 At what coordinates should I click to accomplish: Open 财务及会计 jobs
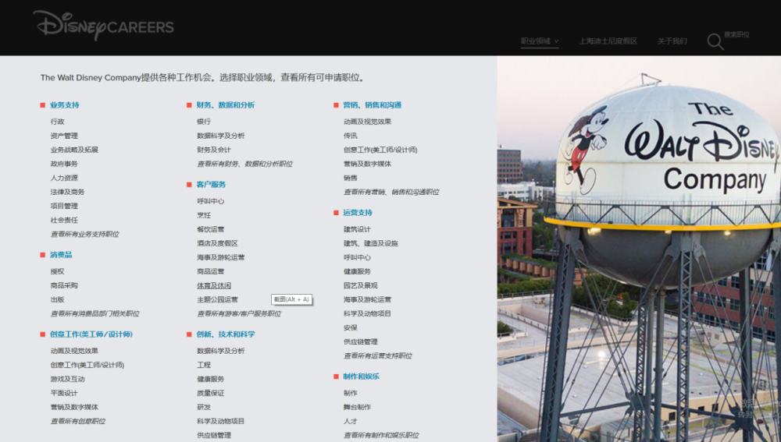point(214,150)
